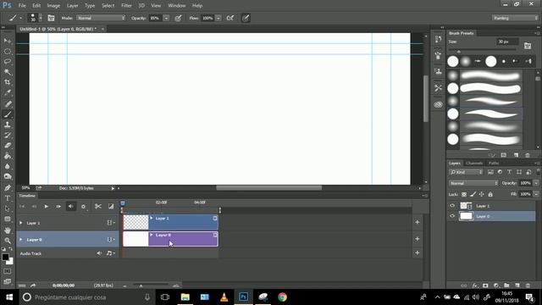Open the layer blend mode Normal dropdown
The image size is (542, 305).
click(x=473, y=183)
